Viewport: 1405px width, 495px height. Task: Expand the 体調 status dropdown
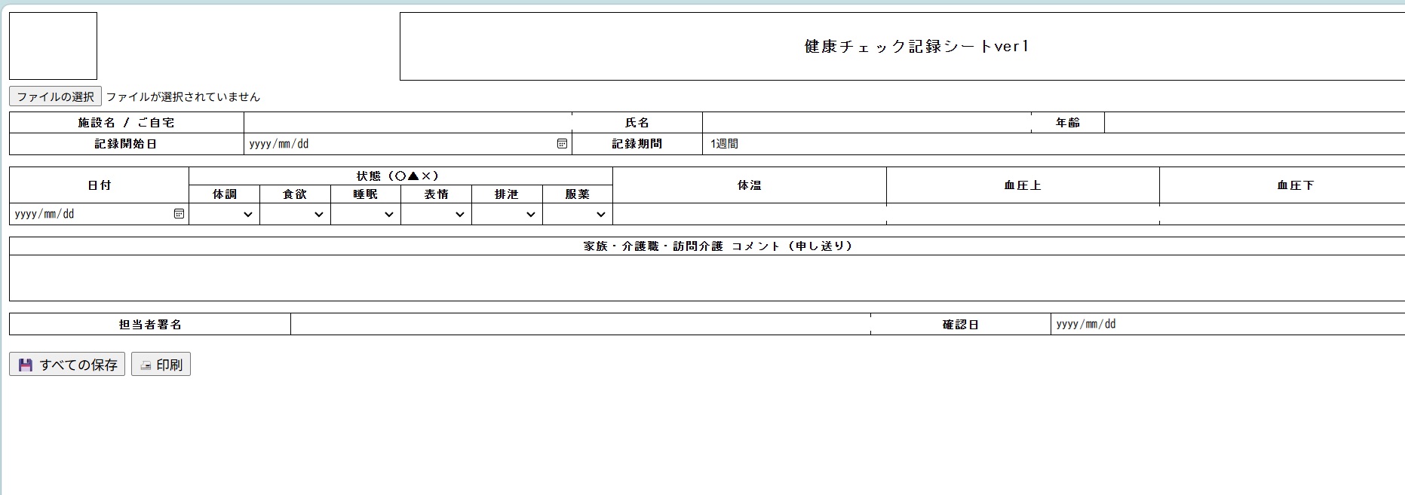(224, 215)
